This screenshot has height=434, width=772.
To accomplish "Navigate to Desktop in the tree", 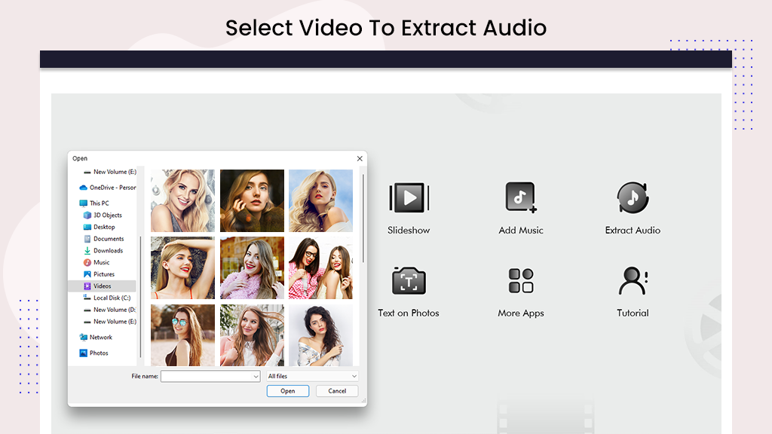I will pos(104,227).
